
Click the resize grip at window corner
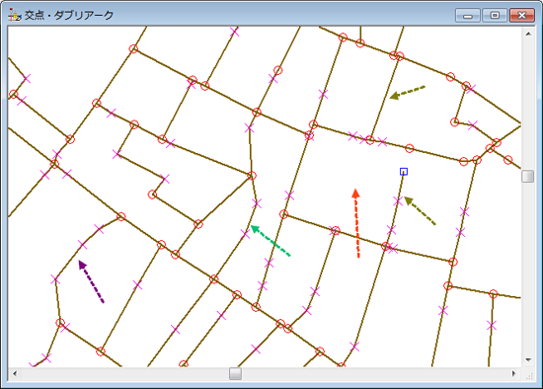click(529, 375)
